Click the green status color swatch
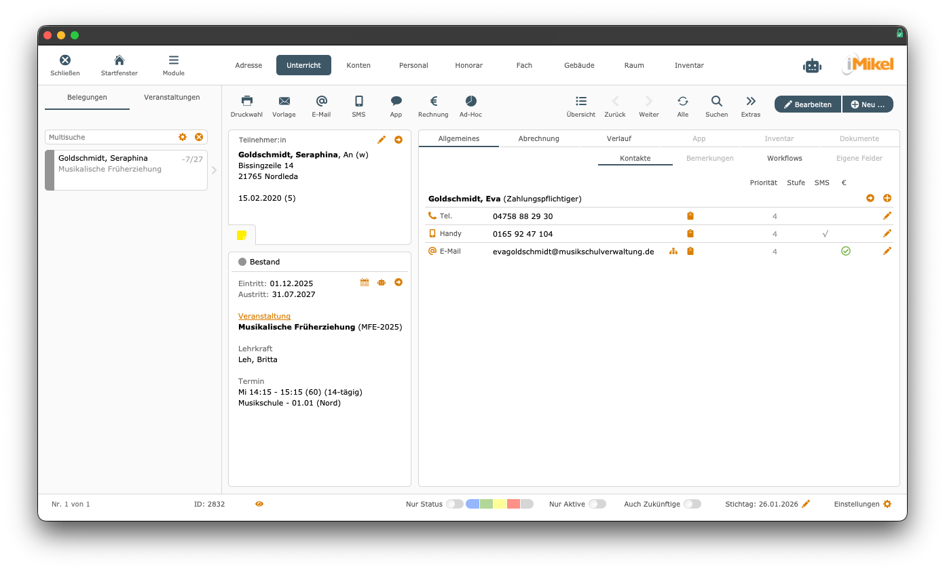 (x=486, y=504)
